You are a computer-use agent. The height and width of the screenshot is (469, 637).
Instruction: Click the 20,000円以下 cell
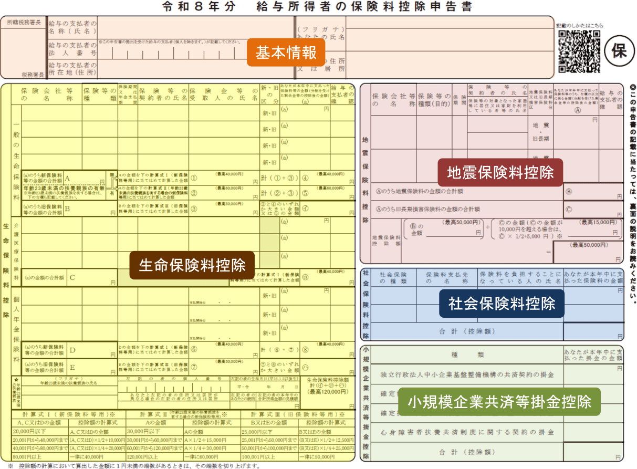[x=40, y=431]
